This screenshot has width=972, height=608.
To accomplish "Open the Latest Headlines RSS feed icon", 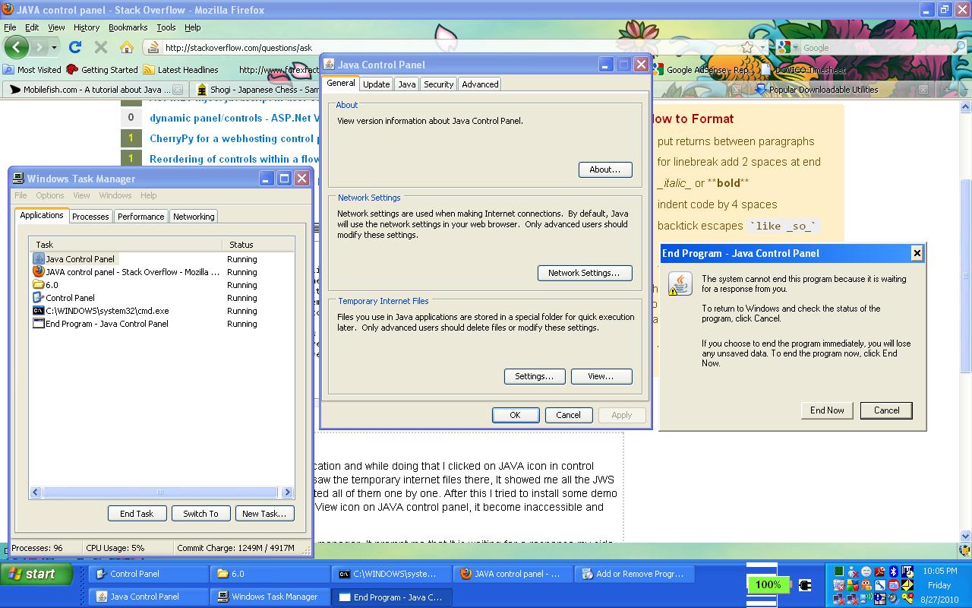I will click(149, 69).
